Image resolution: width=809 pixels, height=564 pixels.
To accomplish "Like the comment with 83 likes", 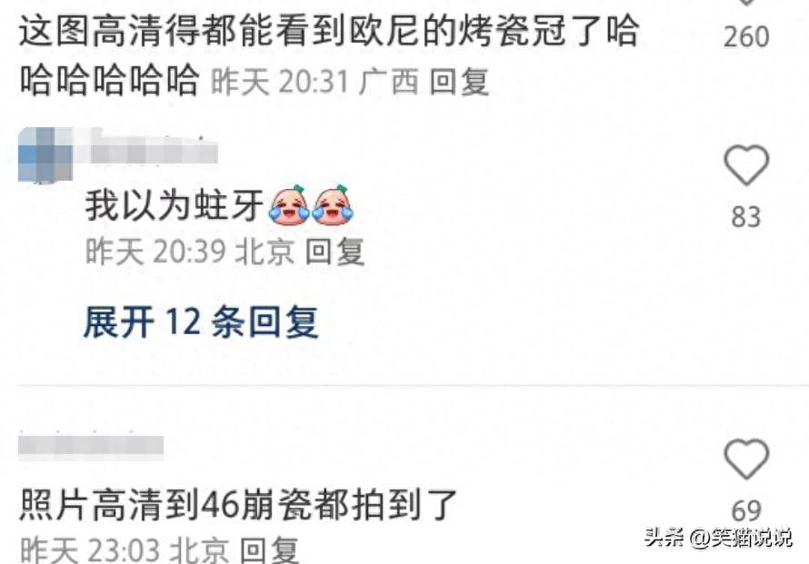I will (746, 165).
